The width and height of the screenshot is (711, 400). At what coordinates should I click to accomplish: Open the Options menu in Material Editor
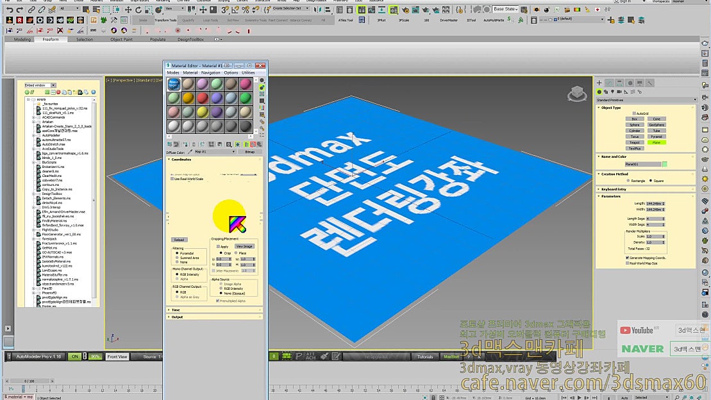pos(231,72)
